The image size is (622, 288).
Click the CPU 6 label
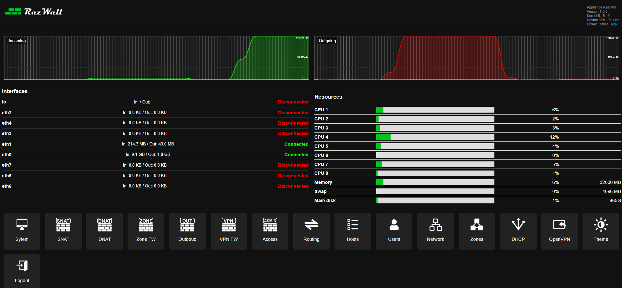pos(321,155)
